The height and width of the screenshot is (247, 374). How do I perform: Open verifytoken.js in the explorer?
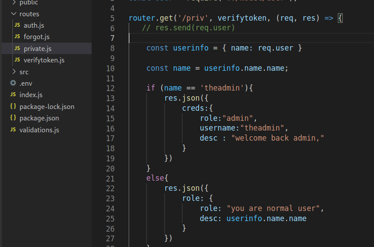pyautogui.click(x=44, y=60)
